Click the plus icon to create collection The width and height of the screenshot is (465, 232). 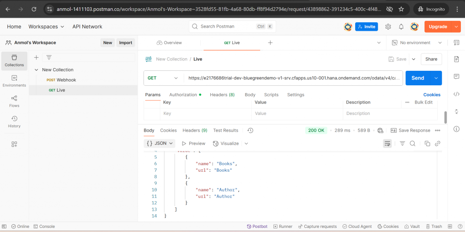point(36,58)
